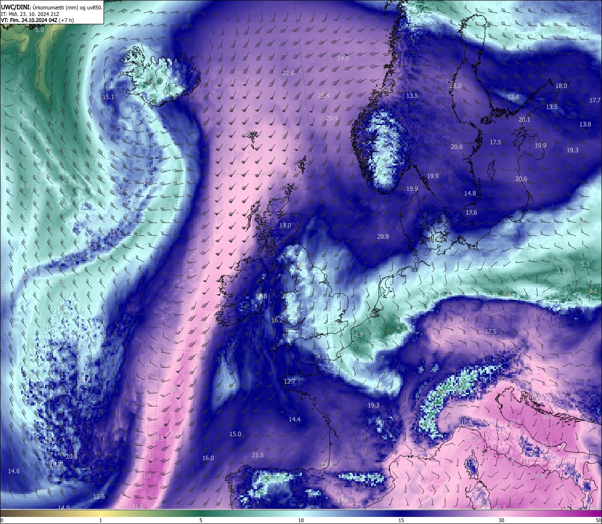Click the 15.0 map value
This screenshot has width=602, height=524.
tap(235, 434)
